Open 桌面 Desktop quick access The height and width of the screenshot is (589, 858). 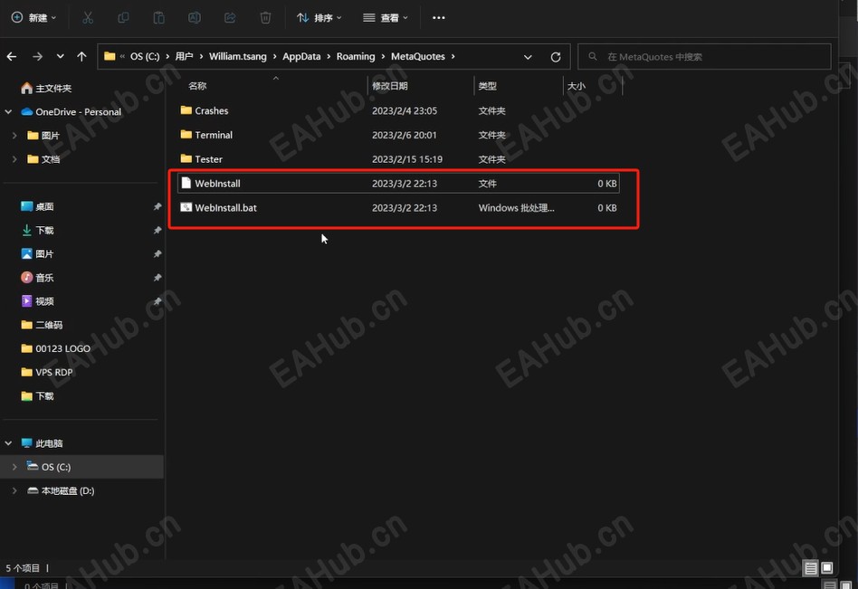(x=37, y=206)
